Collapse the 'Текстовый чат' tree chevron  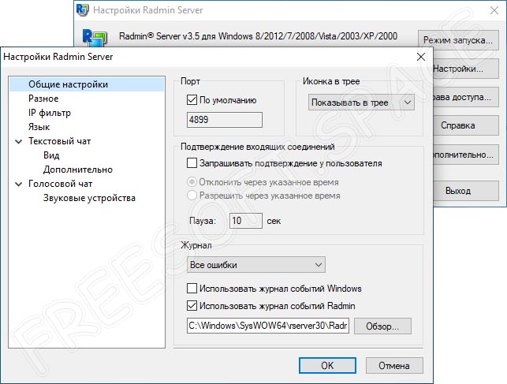19,141
